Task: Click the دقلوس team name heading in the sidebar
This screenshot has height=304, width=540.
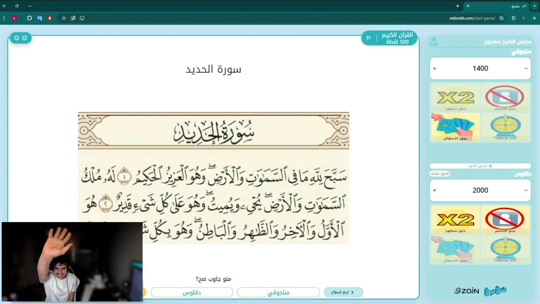Action: (x=523, y=174)
